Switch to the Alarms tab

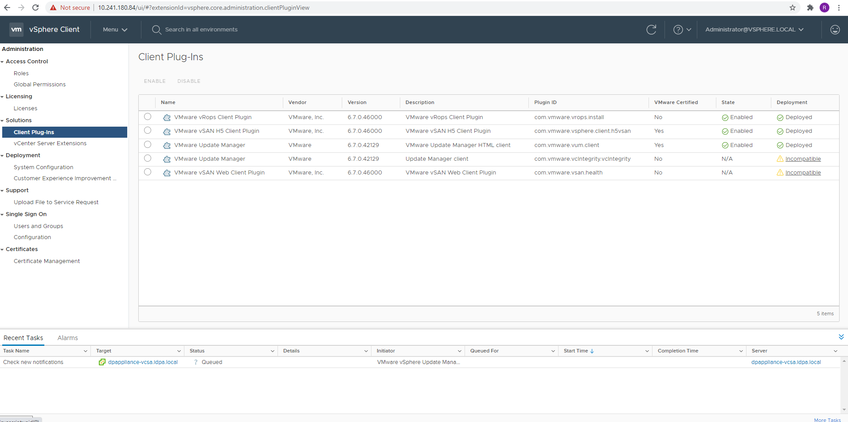coord(67,337)
